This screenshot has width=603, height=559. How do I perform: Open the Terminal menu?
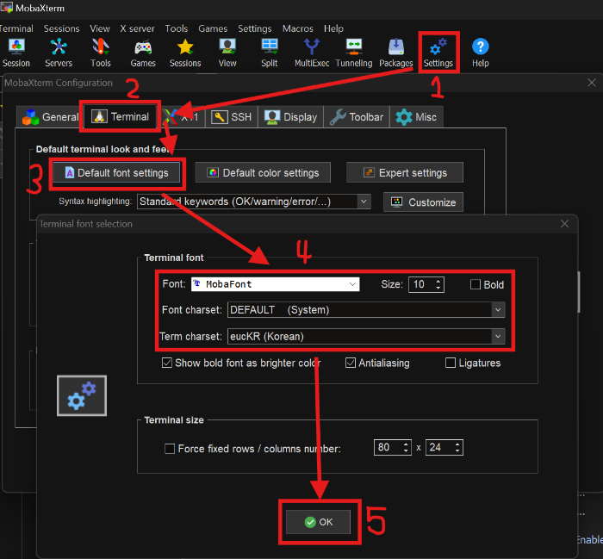16,28
